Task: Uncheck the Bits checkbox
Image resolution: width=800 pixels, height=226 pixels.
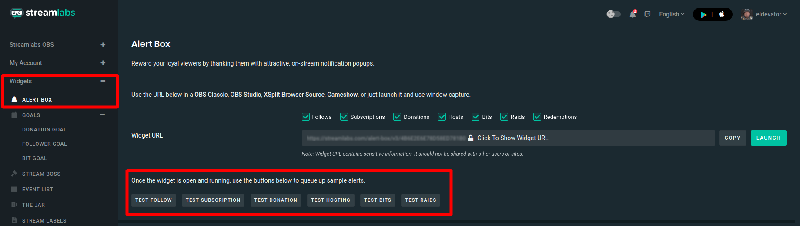Action: coord(475,117)
